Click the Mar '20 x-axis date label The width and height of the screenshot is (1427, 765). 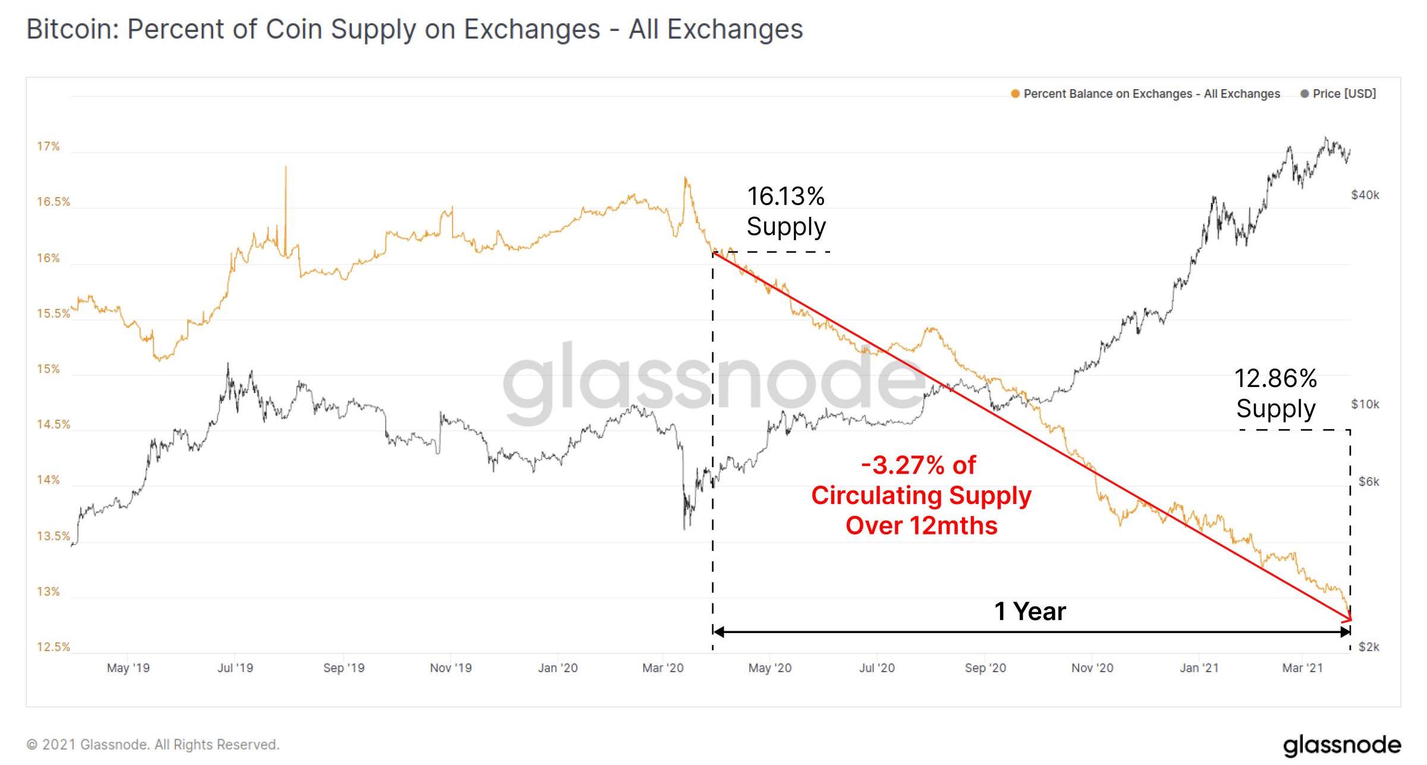[x=663, y=668]
